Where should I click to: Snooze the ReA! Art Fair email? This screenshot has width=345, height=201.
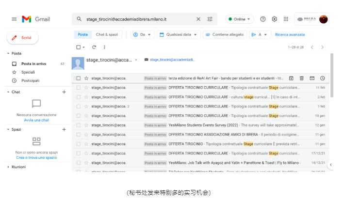click(323, 78)
